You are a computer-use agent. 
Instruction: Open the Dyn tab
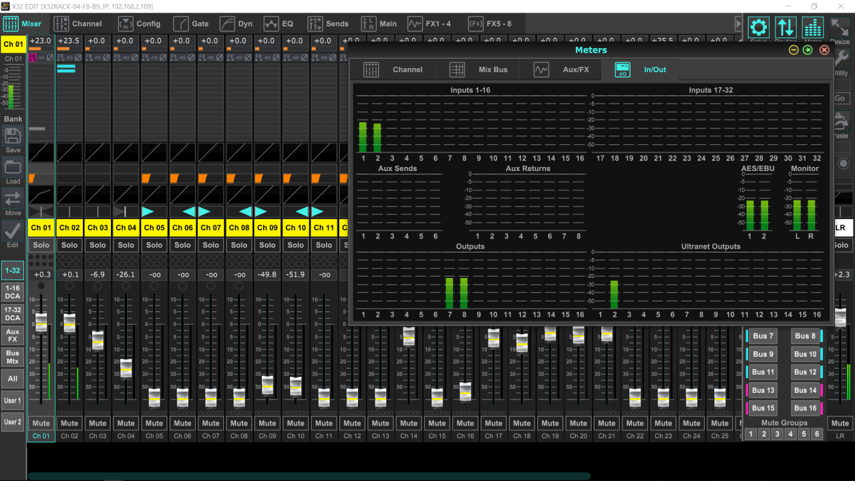236,23
